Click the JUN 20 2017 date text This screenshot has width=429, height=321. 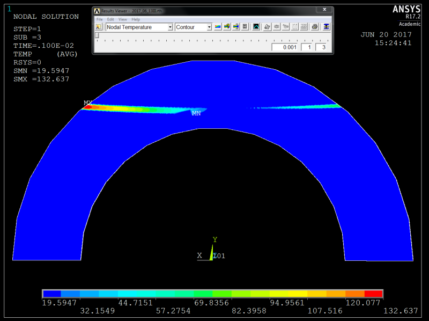coord(386,35)
